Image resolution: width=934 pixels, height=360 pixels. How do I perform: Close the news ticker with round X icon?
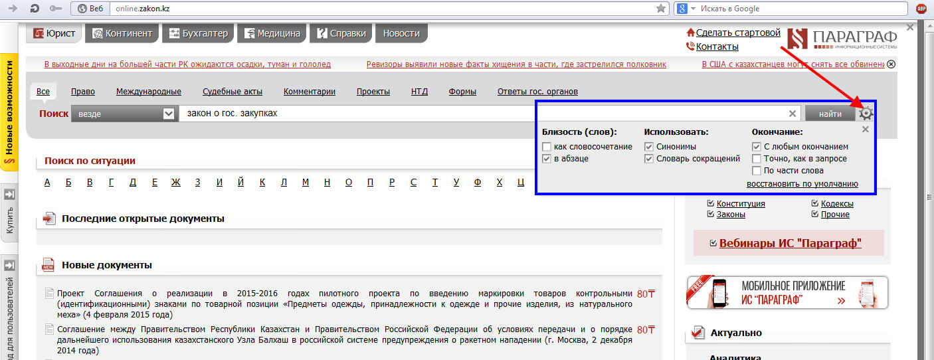coord(891,64)
